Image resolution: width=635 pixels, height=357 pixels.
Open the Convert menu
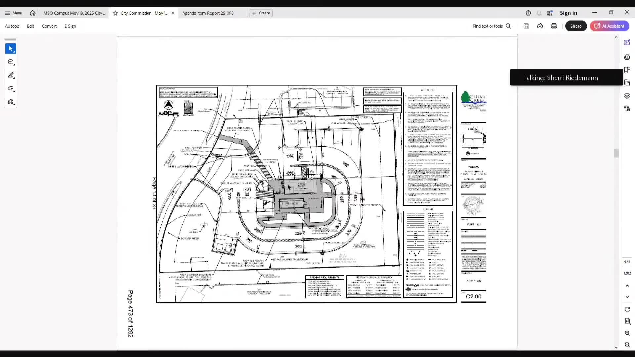[49, 26]
